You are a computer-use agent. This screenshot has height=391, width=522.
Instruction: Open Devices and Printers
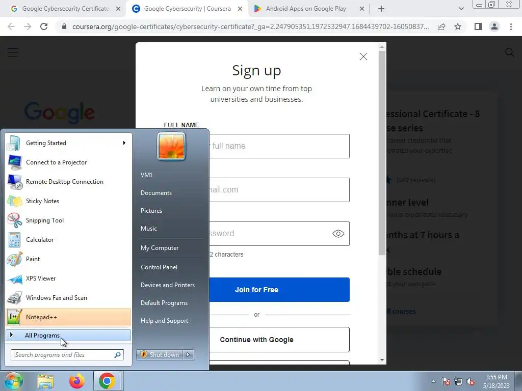[x=167, y=285]
